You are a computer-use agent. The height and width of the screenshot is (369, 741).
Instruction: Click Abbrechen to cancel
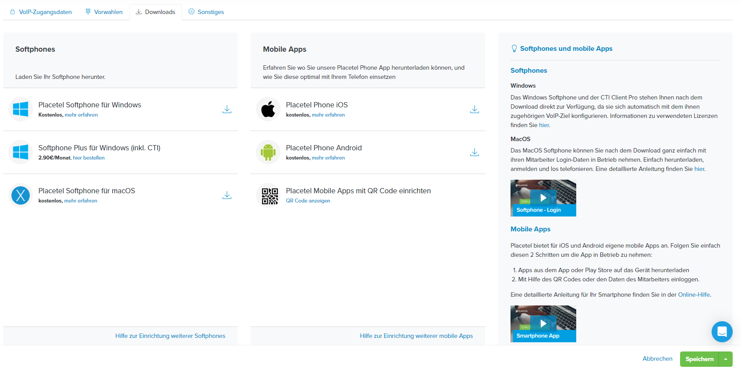tap(657, 358)
